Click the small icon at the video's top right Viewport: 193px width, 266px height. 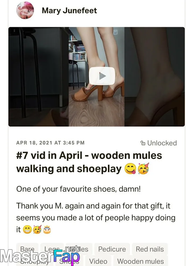115,32
